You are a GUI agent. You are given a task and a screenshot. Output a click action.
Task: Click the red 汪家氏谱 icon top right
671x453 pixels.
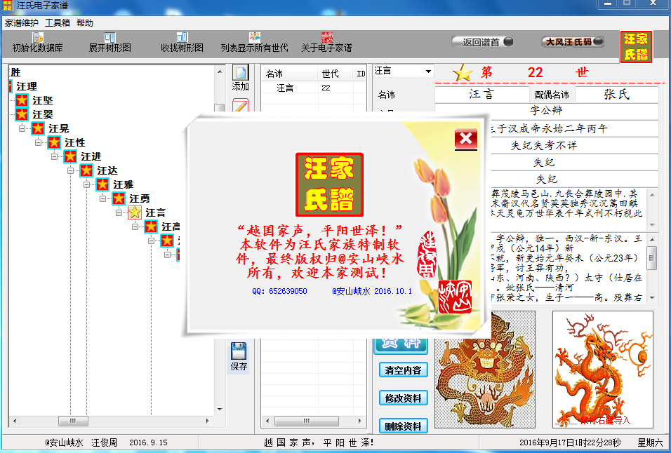(x=636, y=47)
